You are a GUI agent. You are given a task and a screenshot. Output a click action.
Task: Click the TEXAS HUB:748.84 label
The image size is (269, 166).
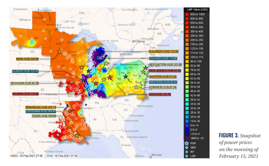44,116
